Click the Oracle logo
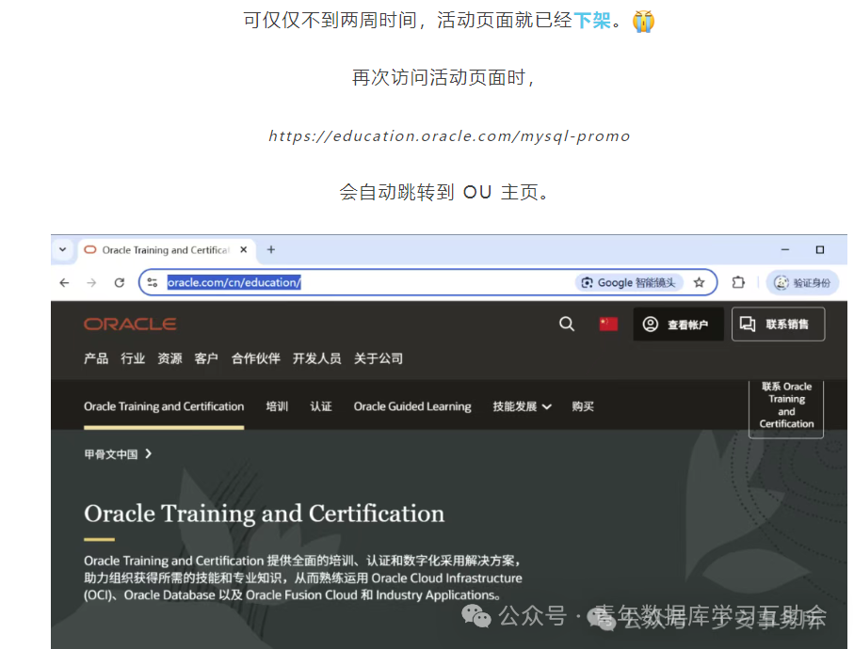Screen dimensions: 854x649 tap(130, 324)
